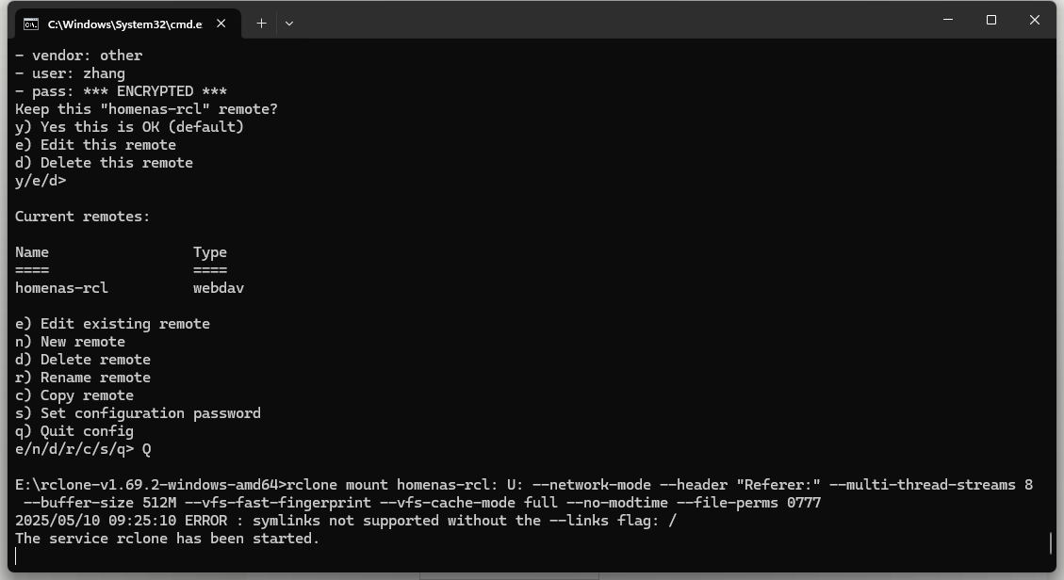Open a new tab with the plus icon
The height and width of the screenshot is (580, 1064).
click(261, 23)
